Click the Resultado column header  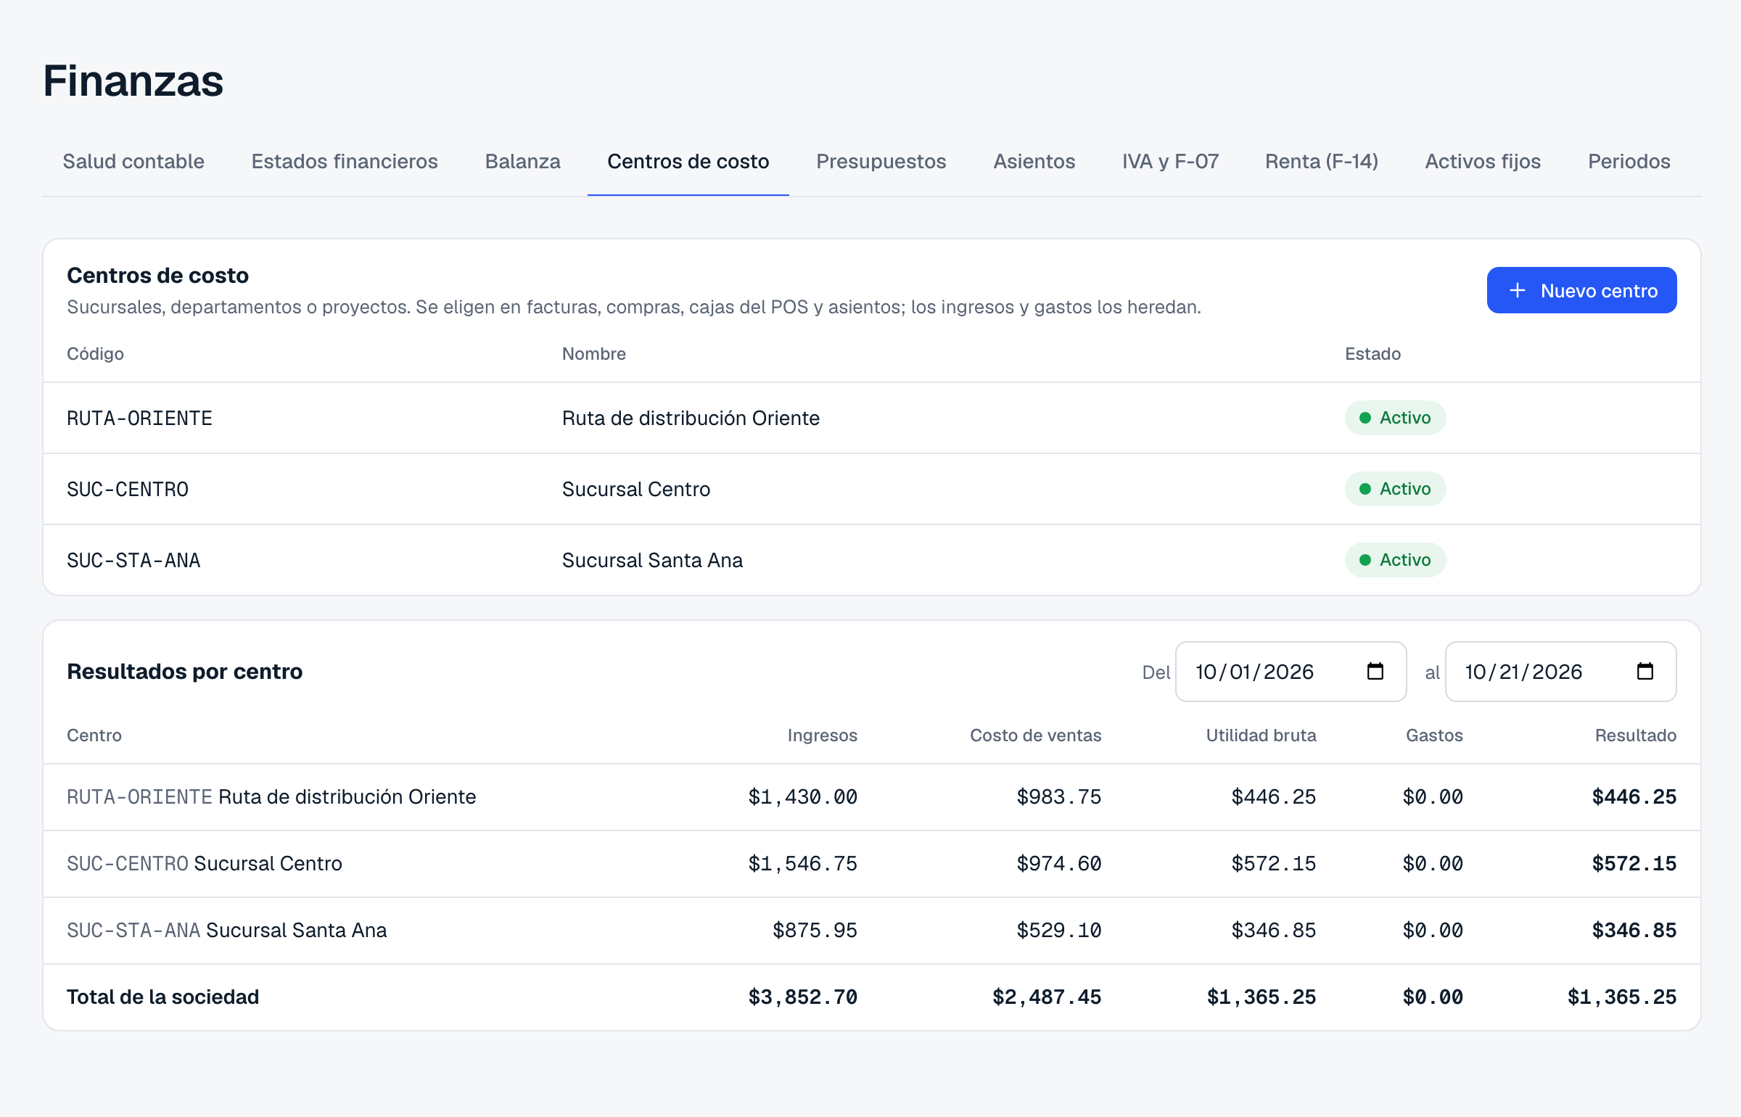click(1635, 735)
